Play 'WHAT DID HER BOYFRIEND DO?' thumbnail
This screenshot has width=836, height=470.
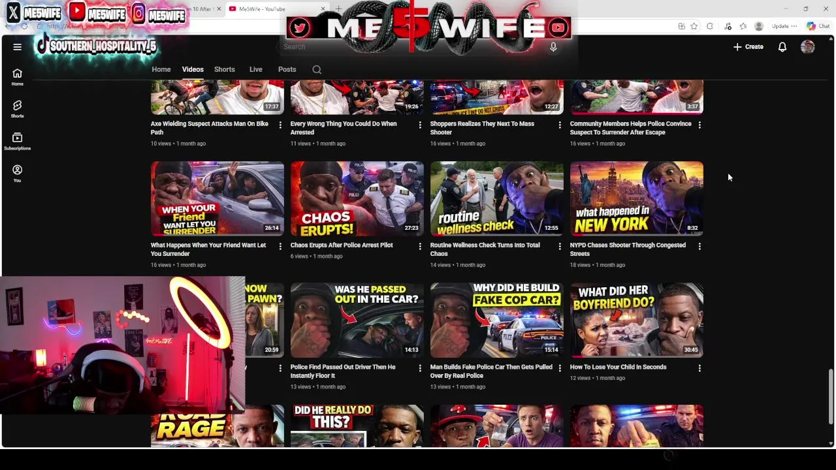[x=637, y=321]
